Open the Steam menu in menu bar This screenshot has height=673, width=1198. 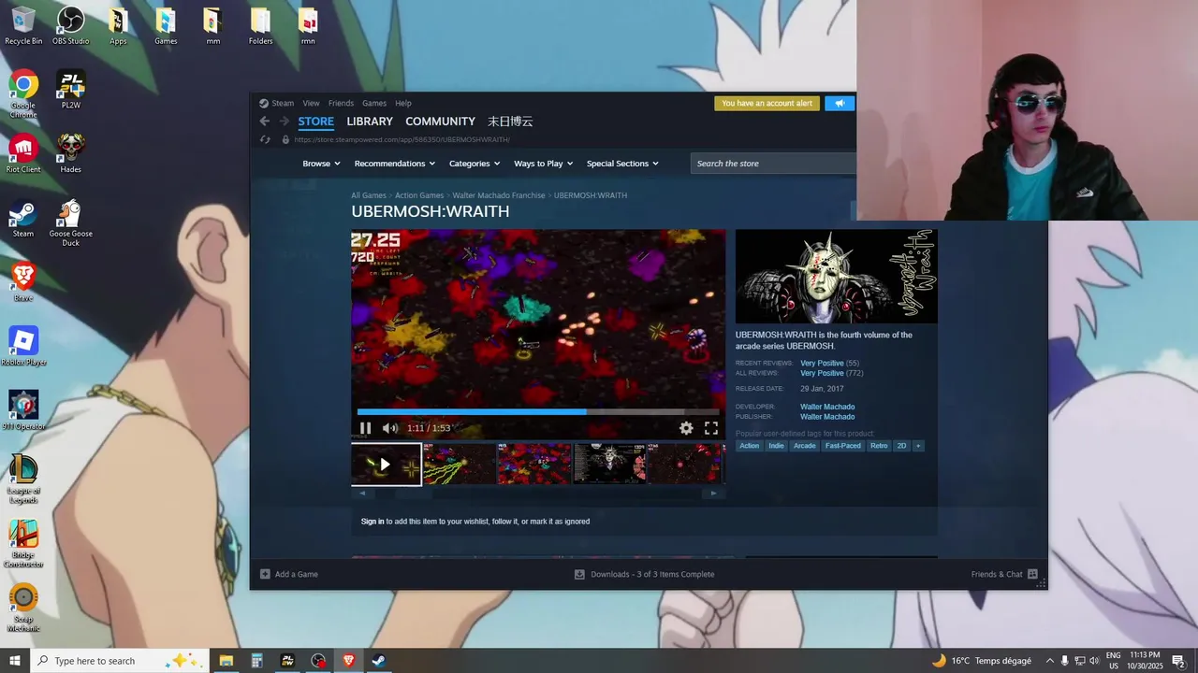283,103
